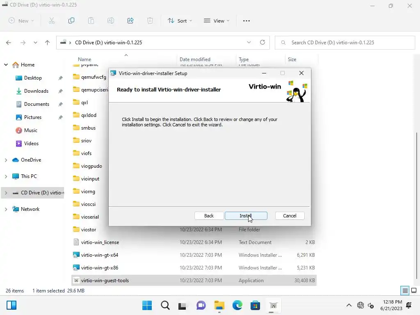
Task: Switch to the details view layout icon
Action: [405, 291]
